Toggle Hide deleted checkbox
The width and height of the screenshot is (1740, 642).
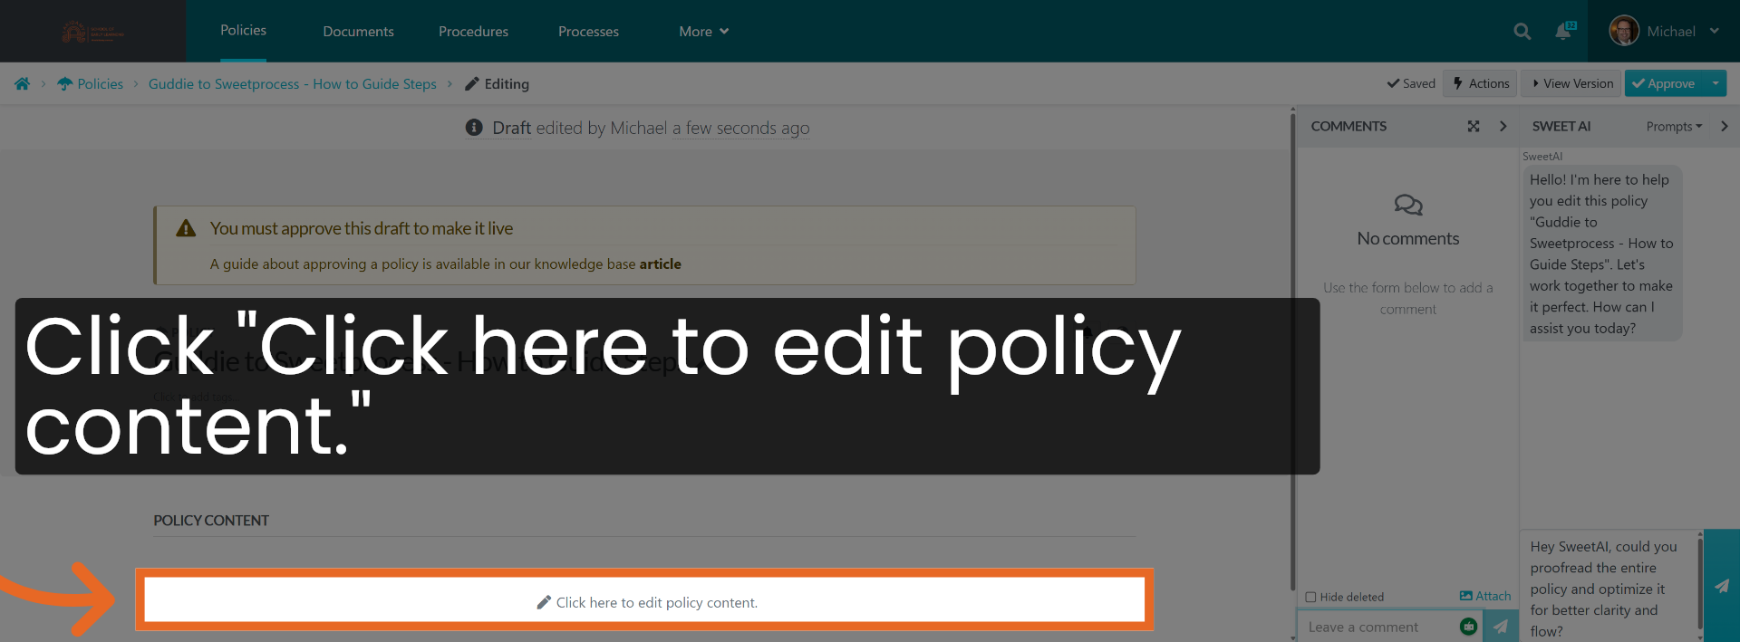click(x=1310, y=598)
